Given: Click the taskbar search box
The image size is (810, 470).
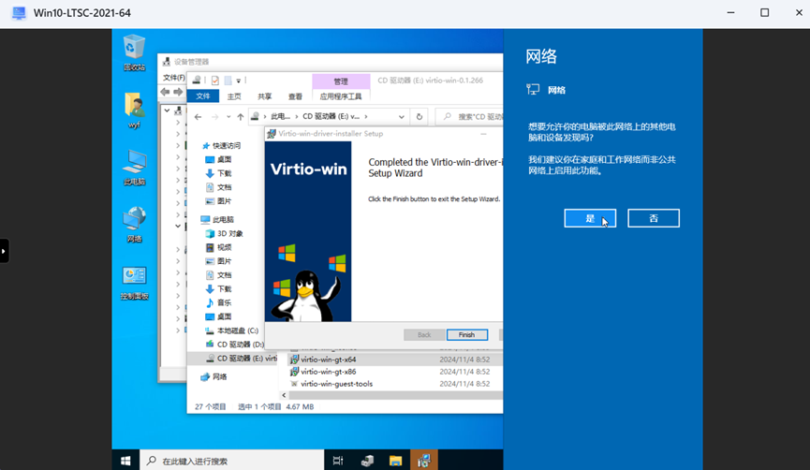Looking at the screenshot, I should click(x=232, y=461).
